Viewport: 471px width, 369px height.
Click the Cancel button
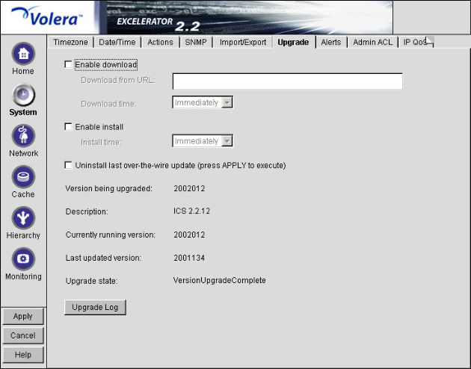point(23,335)
